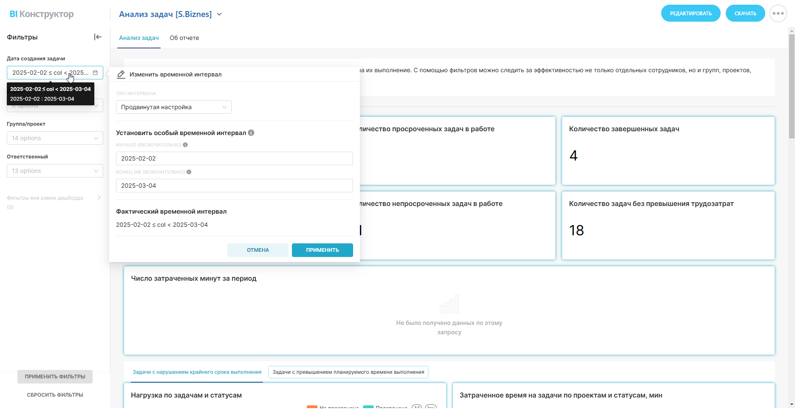Image resolution: width=795 pixels, height=409 pixels.
Task: Click the value 4 in completed tasks card
Action: (x=574, y=156)
